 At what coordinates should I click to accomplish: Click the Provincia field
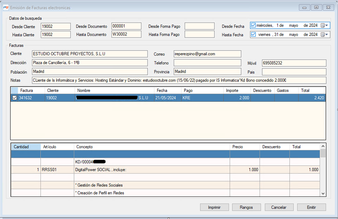coord(207,71)
